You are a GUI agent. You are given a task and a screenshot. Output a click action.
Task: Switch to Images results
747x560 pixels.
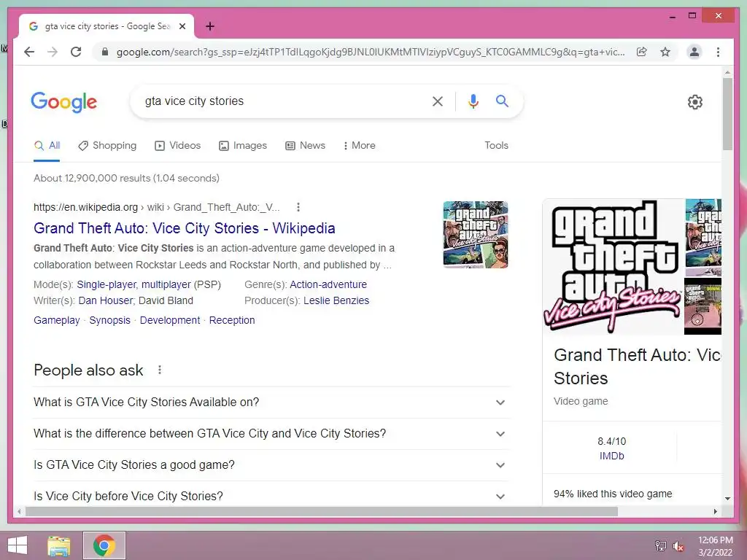243,146
